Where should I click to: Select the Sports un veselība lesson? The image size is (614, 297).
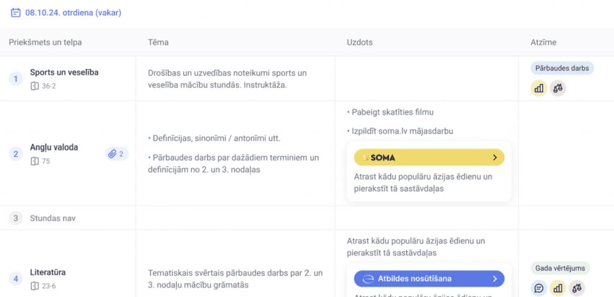tap(64, 72)
